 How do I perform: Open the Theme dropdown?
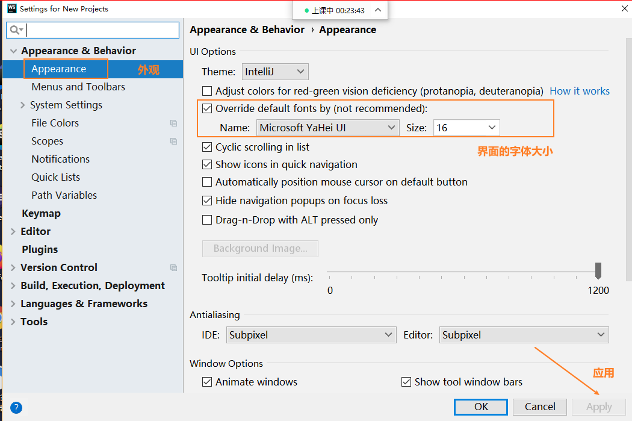(275, 72)
